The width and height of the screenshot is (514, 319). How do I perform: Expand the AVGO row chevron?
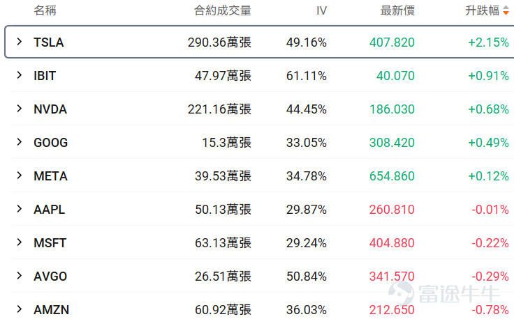tap(20, 276)
